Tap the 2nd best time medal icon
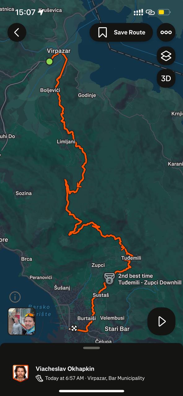183x396 pixels. [110, 278]
